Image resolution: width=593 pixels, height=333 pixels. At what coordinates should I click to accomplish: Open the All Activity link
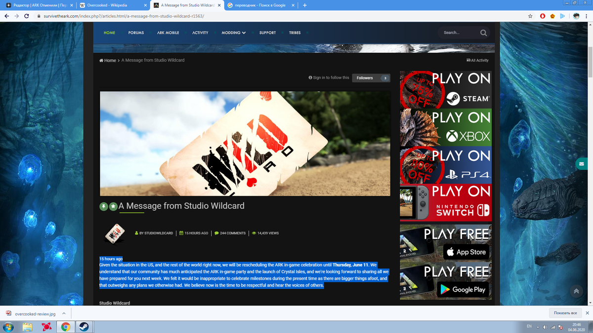tap(477, 60)
